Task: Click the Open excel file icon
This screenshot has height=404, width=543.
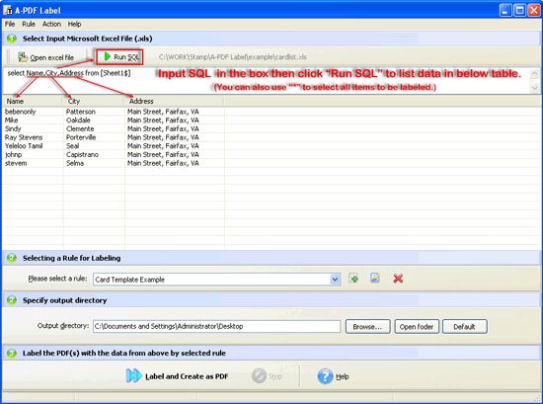Action: point(23,57)
